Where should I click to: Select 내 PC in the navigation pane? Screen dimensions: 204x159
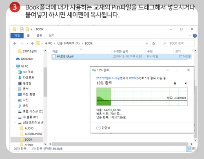(x=22, y=66)
